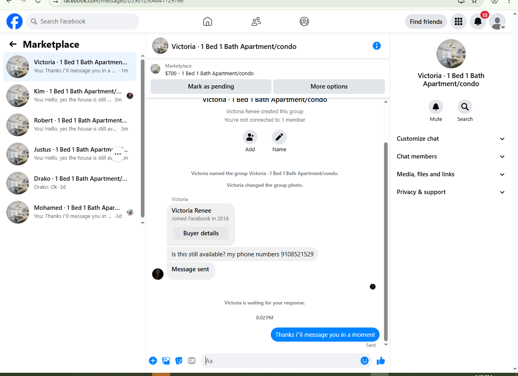518x376 pixels.
Task: Open the Friends icon in top navigation
Action: (x=256, y=21)
